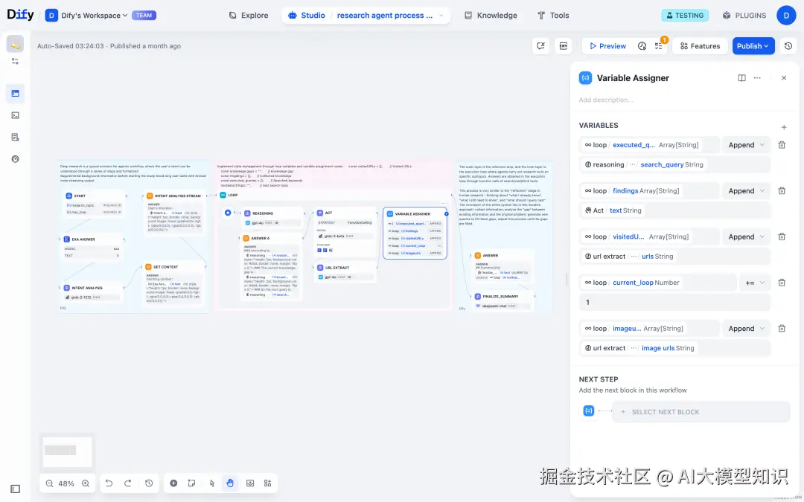Viewport: 804px width, 502px height.
Task: Click the TEAM plan badge
Action: (144, 16)
